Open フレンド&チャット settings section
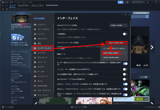The width and height of the screenshot is (160, 110). [42, 29]
